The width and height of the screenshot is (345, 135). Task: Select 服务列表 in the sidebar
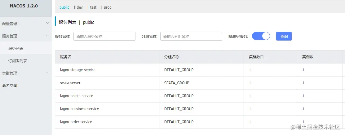coord(16,49)
